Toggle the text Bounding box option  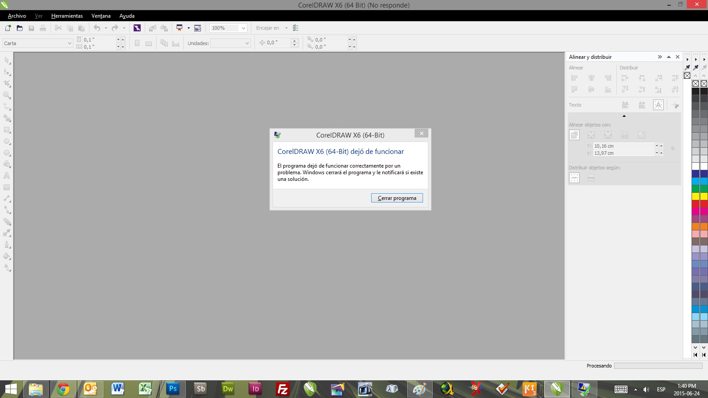click(658, 105)
